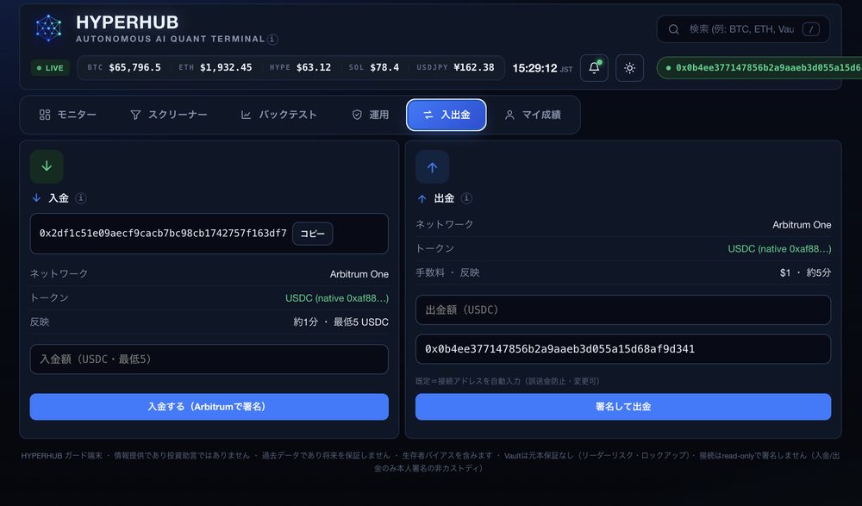Click the search magnifier icon
This screenshot has height=506, width=862.
click(x=673, y=29)
